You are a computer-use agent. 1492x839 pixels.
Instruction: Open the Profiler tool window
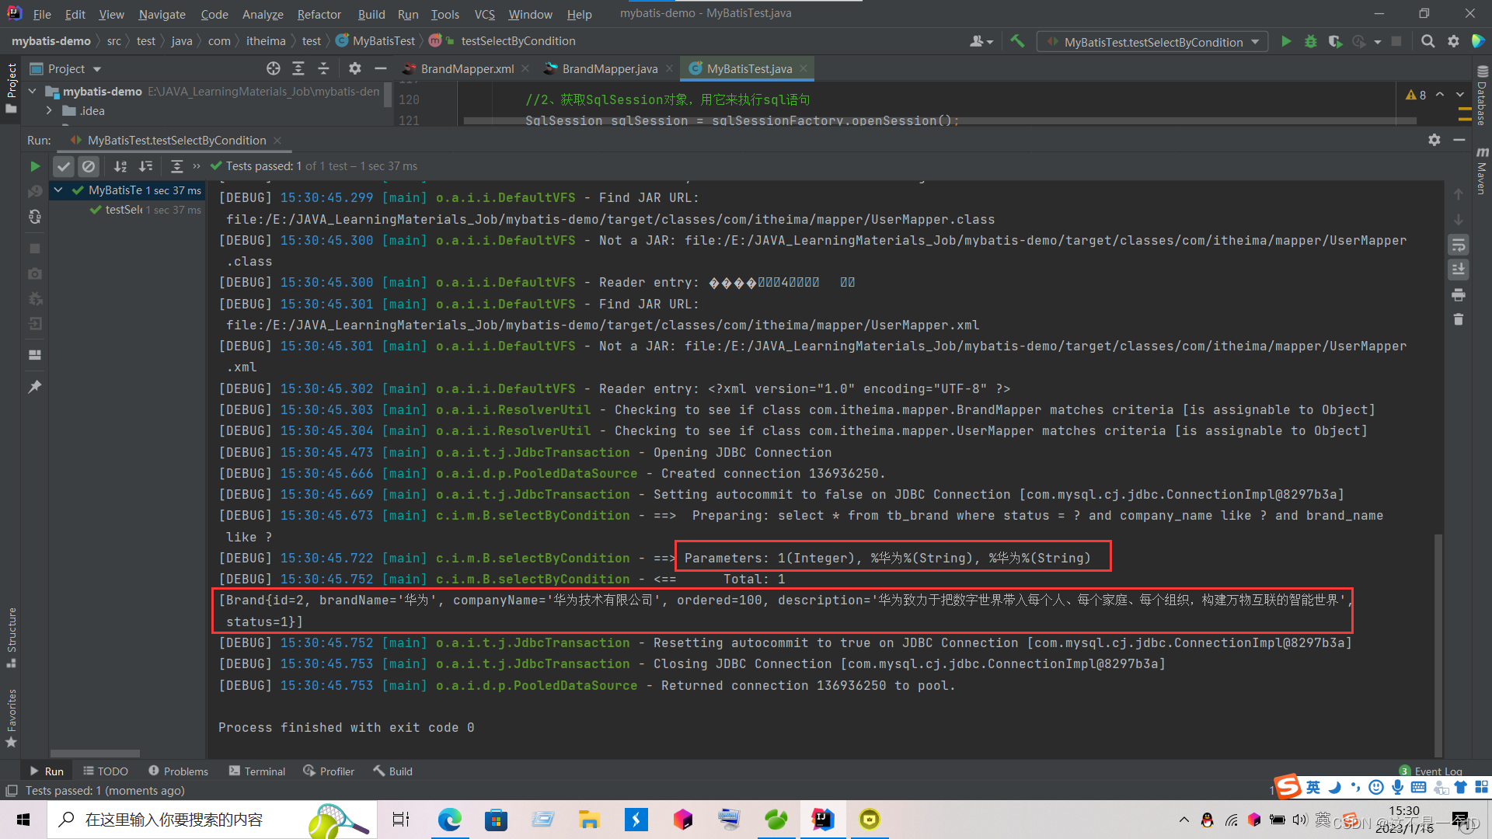click(x=329, y=771)
